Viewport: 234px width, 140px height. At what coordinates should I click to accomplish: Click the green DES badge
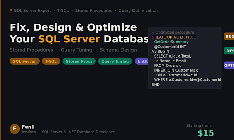pos(229,51)
